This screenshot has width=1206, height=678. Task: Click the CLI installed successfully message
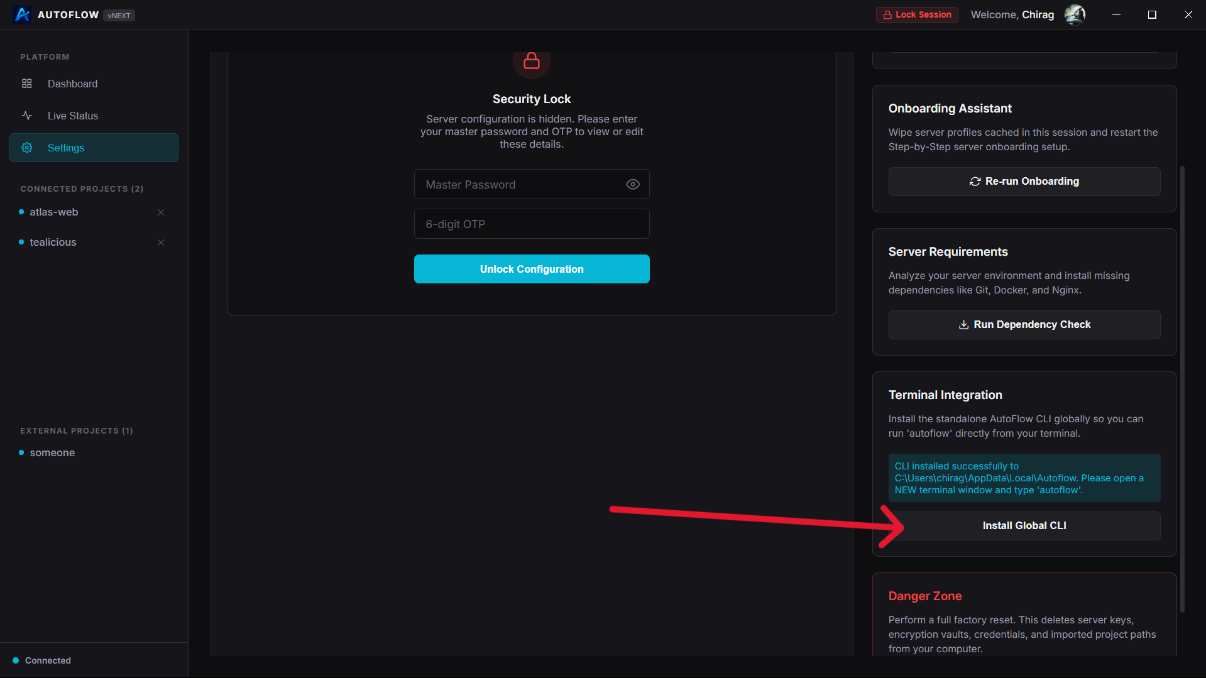click(1024, 478)
